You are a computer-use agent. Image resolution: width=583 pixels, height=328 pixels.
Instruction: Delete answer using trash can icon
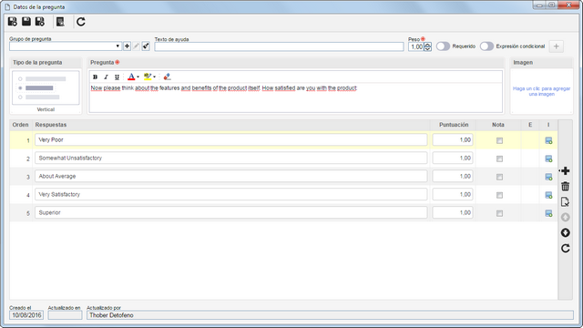(565, 186)
